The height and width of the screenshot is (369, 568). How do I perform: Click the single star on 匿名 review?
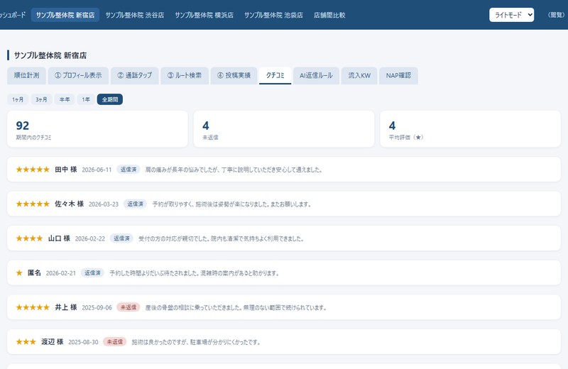(x=19, y=272)
